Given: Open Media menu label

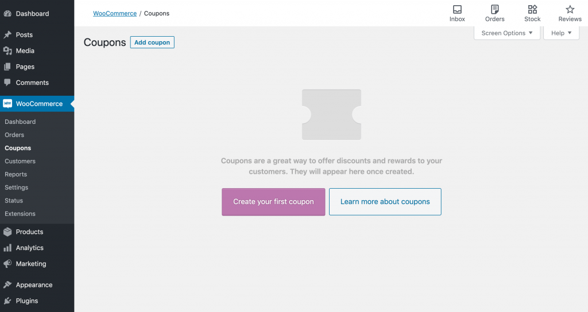Looking at the screenshot, I should click(25, 50).
